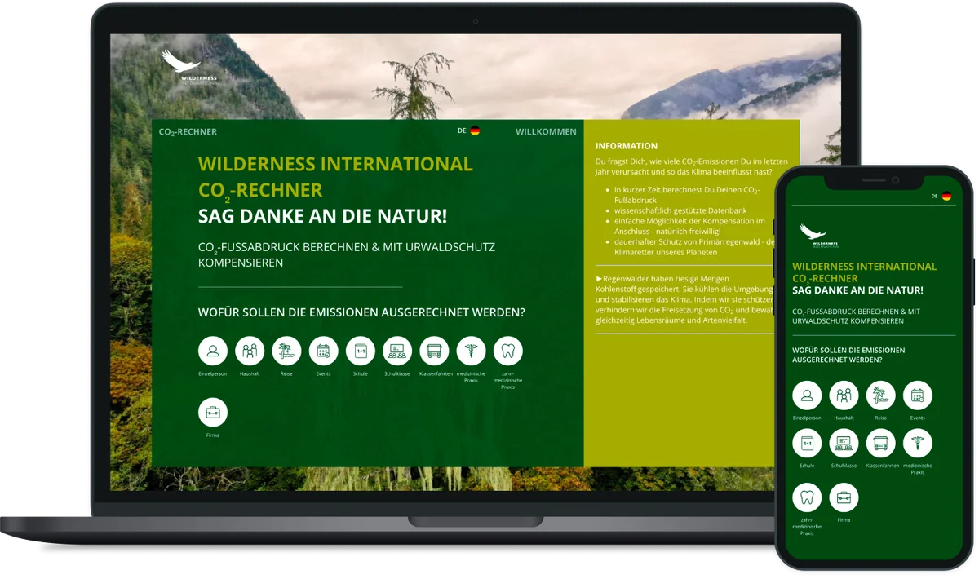Click the Willkommen header label on laptop
Viewport: 979px width, 579px height.
(546, 131)
